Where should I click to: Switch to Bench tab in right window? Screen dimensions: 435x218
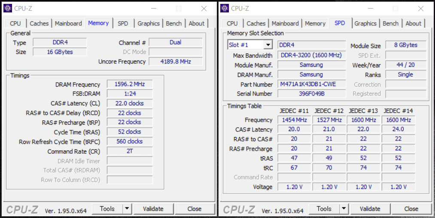[391, 24]
